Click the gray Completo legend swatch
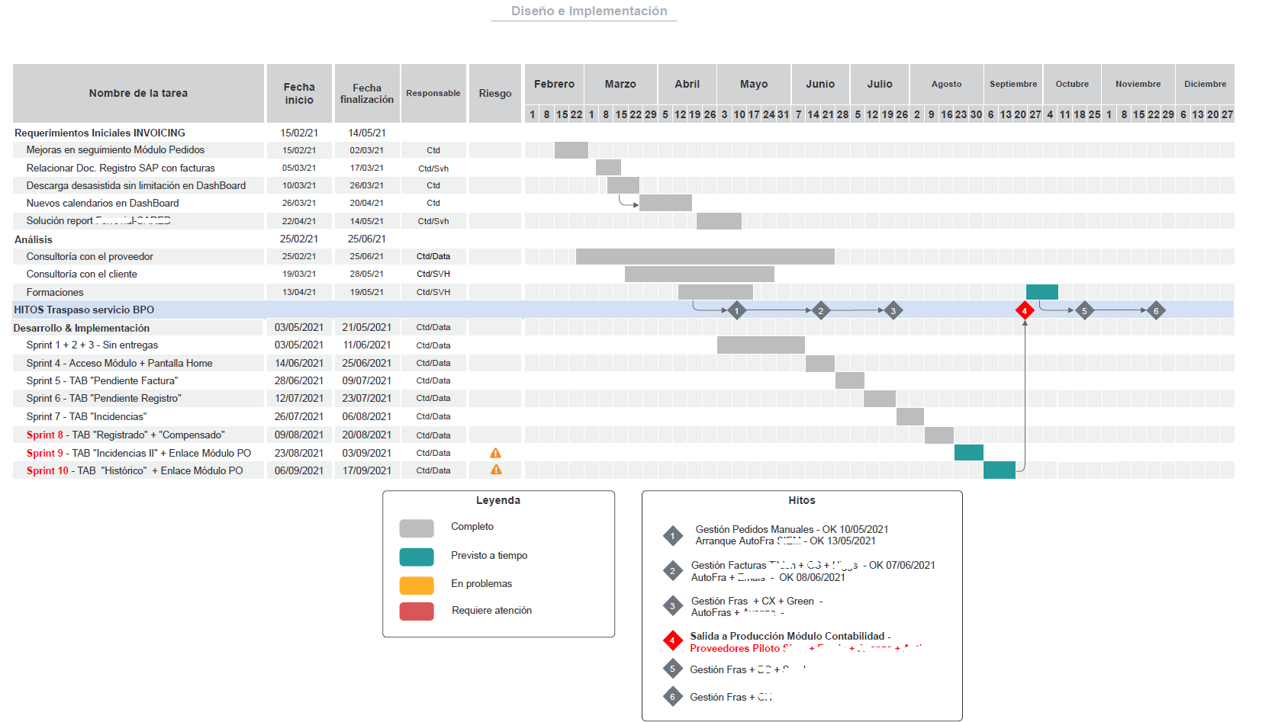 [x=417, y=528]
